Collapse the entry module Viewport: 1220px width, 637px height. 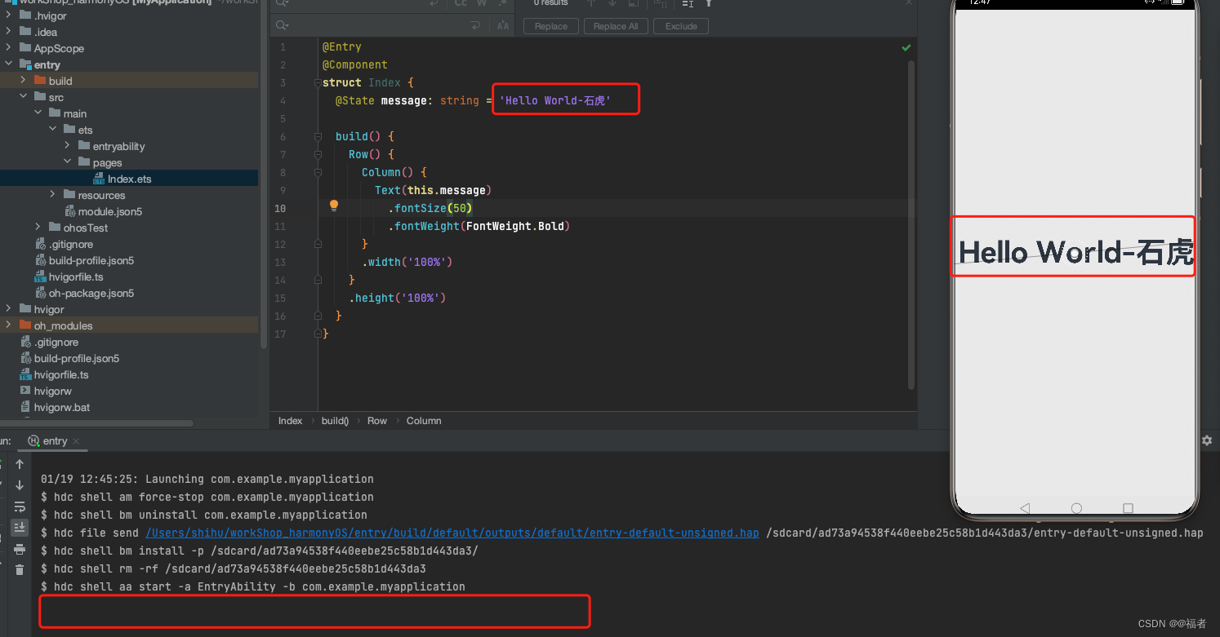(8, 64)
